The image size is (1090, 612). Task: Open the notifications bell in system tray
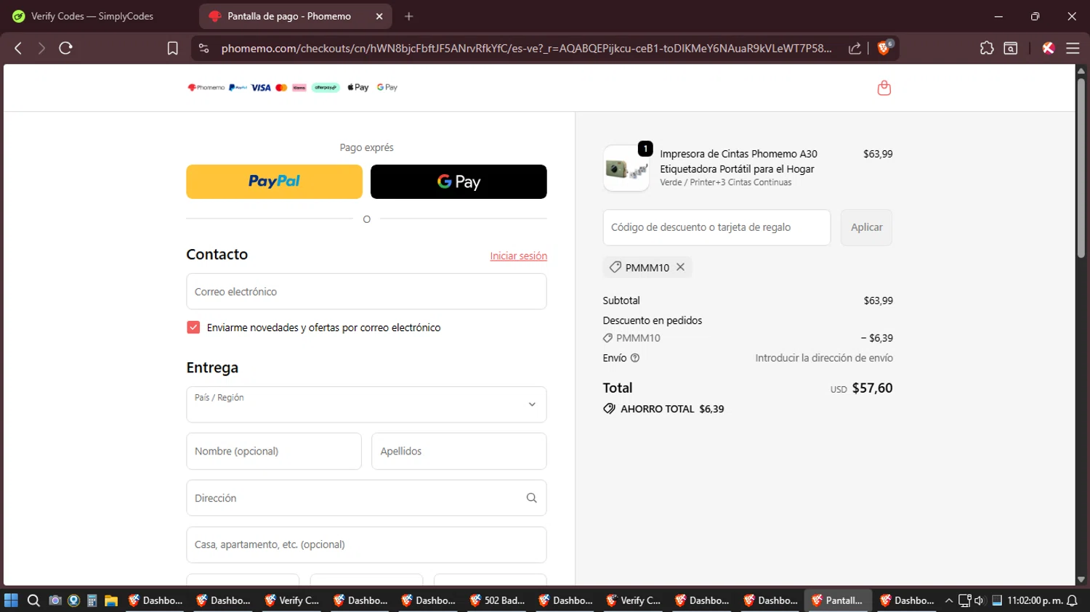pyautogui.click(x=1072, y=600)
